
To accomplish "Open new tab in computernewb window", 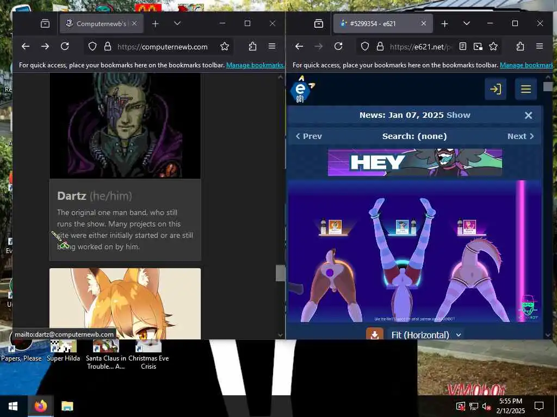I will pos(155,24).
